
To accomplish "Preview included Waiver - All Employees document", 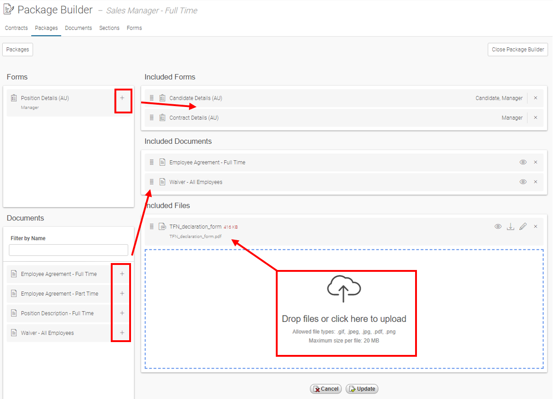I will point(523,182).
